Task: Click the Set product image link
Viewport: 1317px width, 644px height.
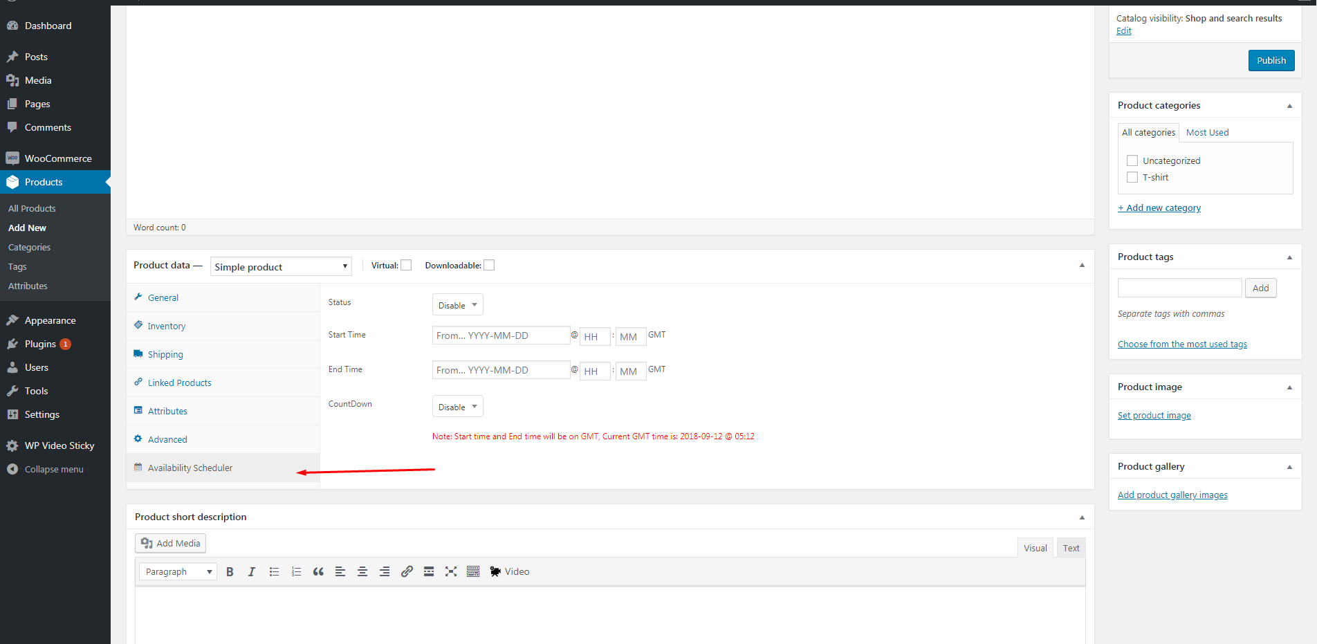Action: tap(1154, 415)
